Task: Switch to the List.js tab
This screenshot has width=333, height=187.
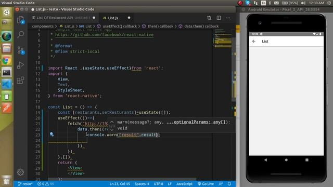Action: point(113,18)
